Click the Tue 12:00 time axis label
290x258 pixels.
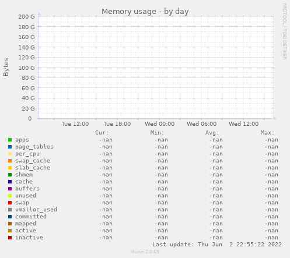(x=75, y=124)
